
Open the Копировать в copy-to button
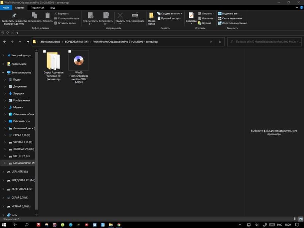[x=106, y=19]
